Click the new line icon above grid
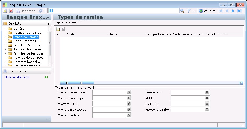The height and width of the screenshot is (129, 247). pos(58,29)
